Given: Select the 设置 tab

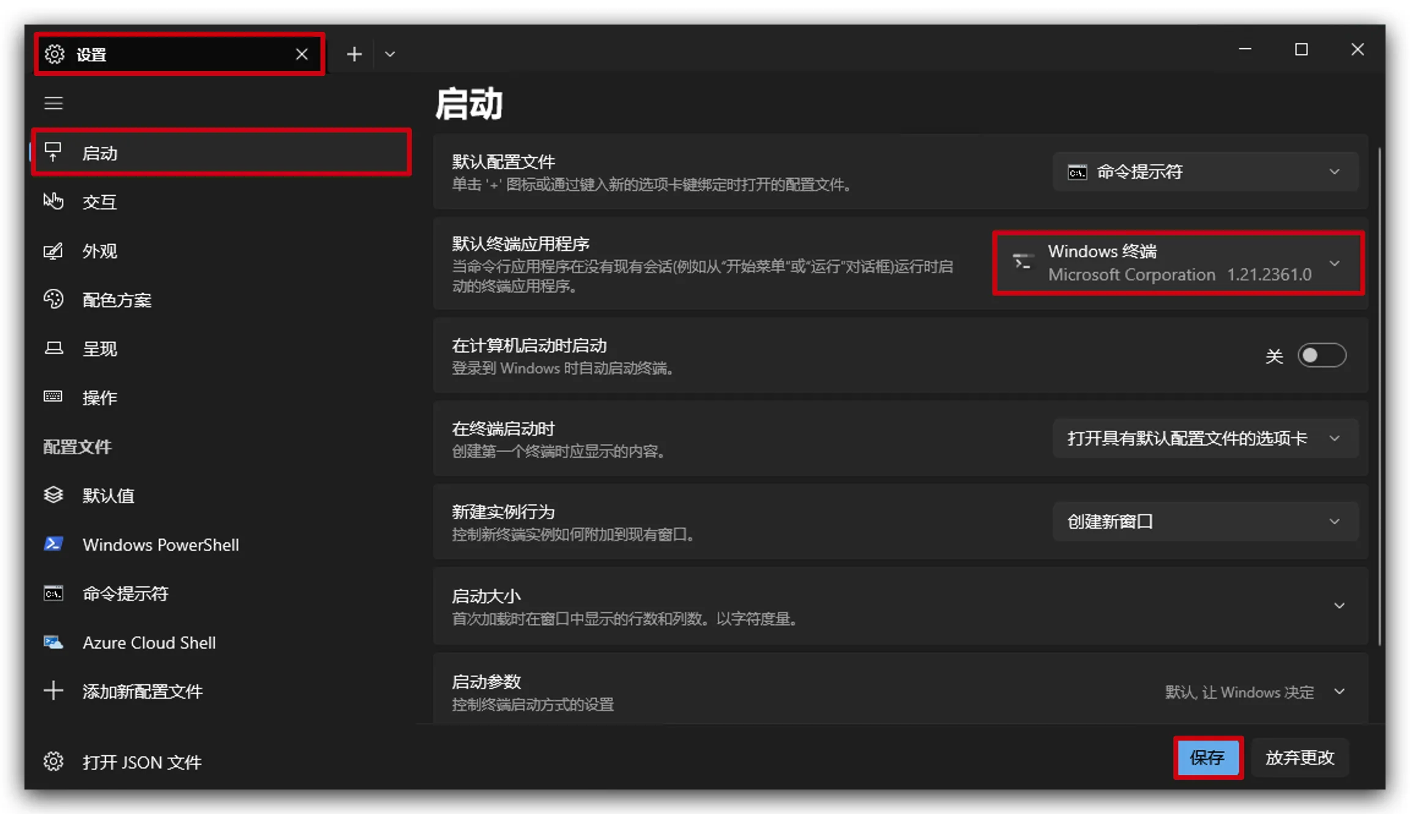Looking at the screenshot, I should point(179,54).
